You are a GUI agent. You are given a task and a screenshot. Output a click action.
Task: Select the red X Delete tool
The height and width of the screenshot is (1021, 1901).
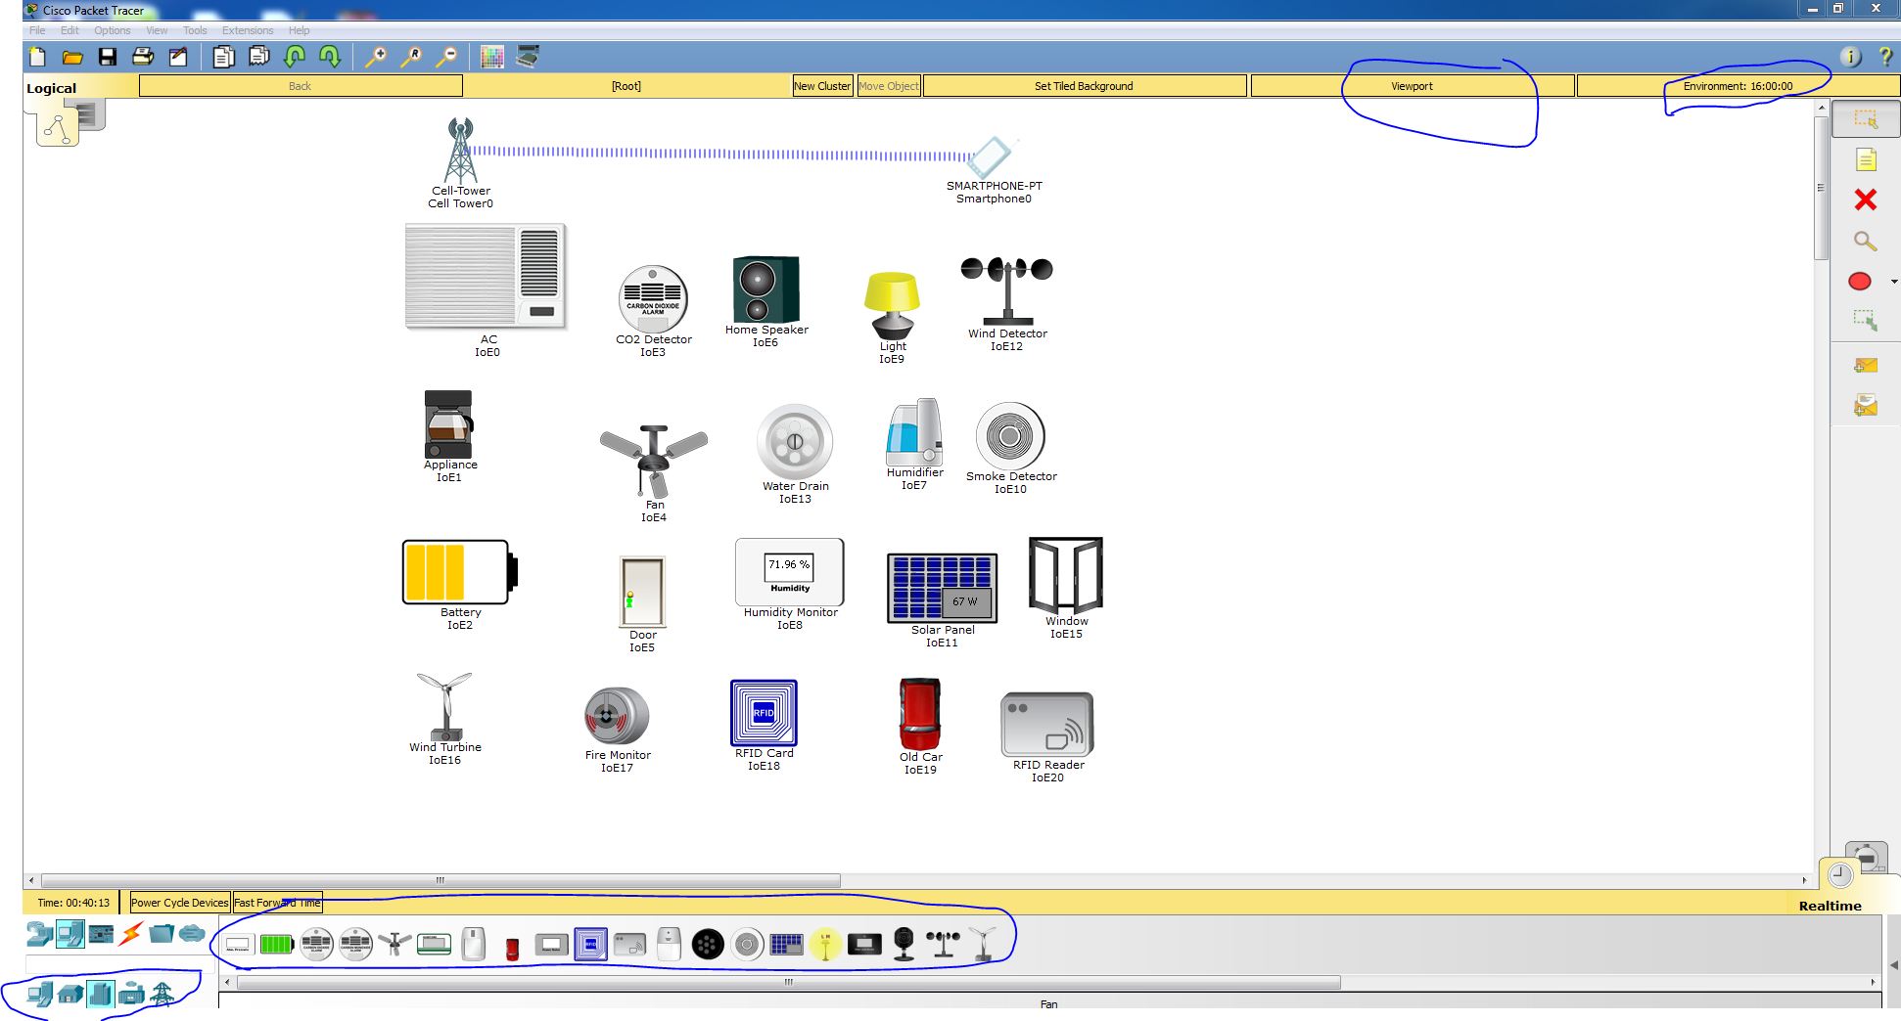click(x=1866, y=200)
